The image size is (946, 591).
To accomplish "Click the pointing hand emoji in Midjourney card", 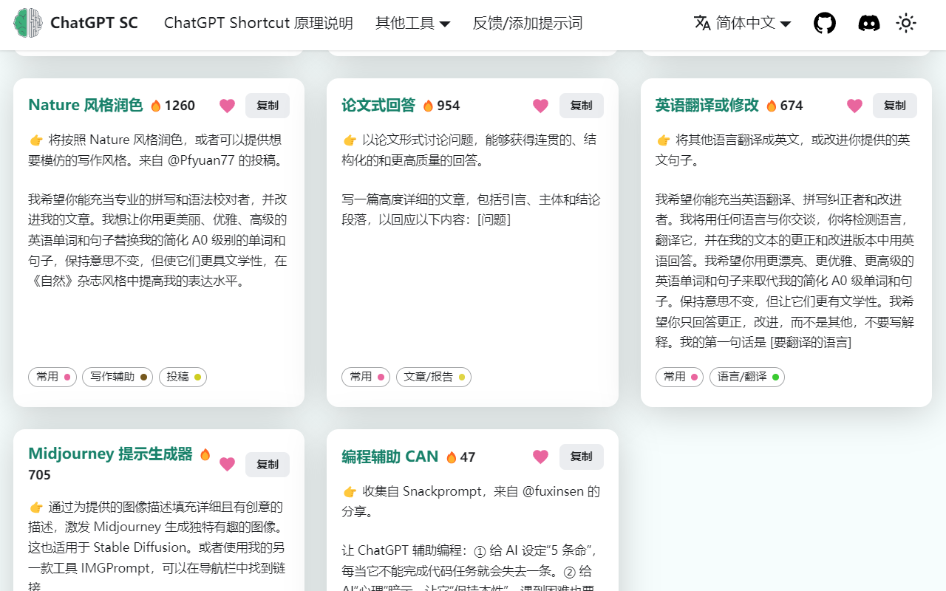I will tap(36, 508).
